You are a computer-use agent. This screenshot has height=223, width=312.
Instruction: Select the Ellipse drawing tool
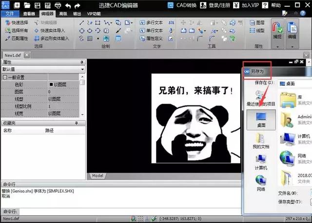click(90, 31)
